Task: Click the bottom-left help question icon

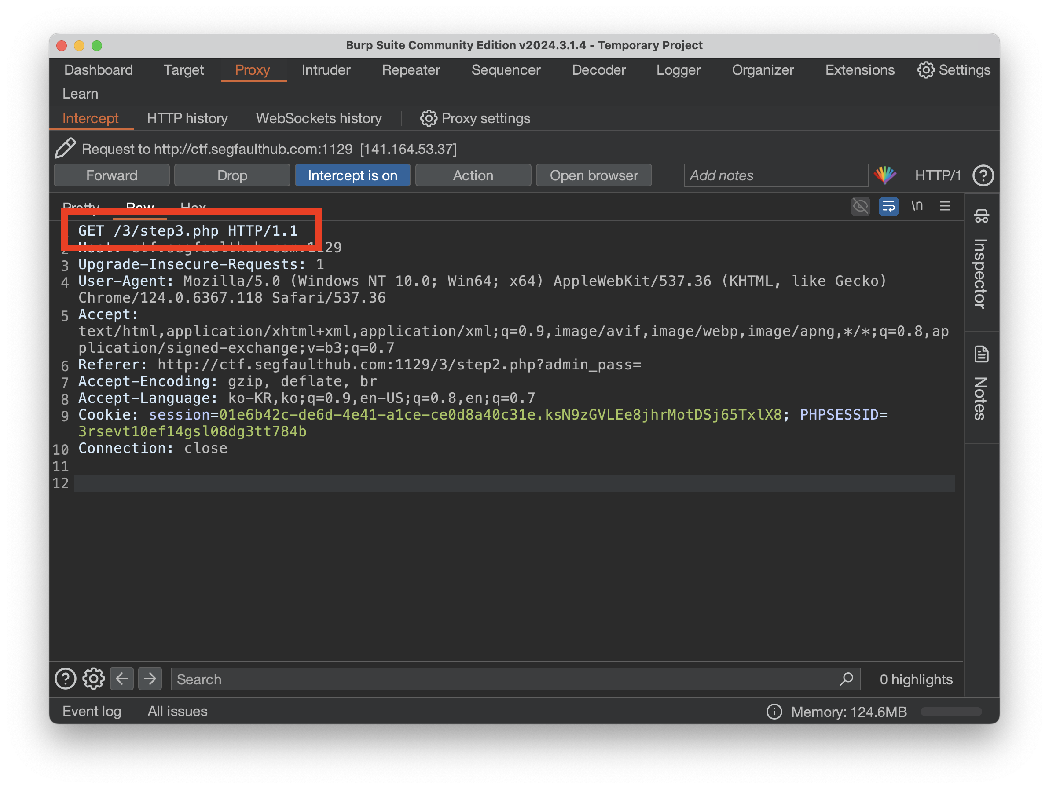Action: (x=66, y=679)
